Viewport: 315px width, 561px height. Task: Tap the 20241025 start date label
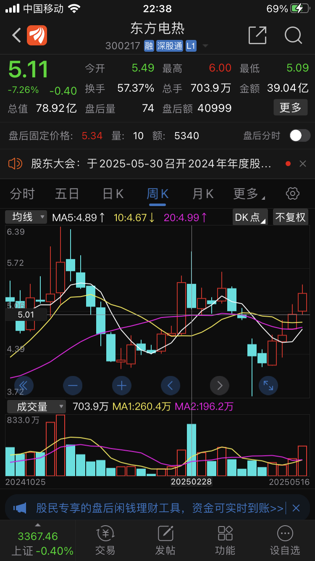pyautogui.click(x=25, y=482)
